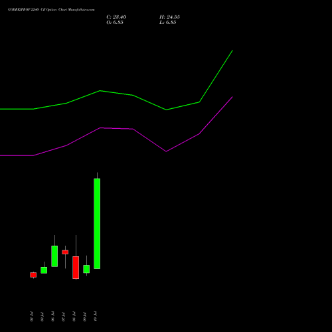Click the open price value O: 6.85
Image resolution: width=332 pixels, height=332 pixels.
pos(115,23)
